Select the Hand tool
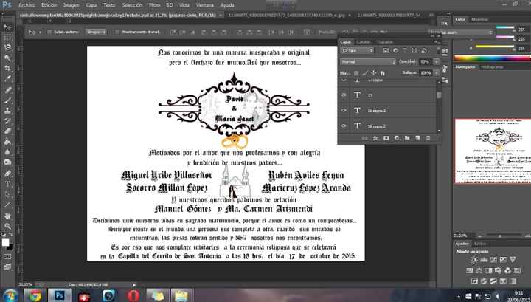 point(7,216)
